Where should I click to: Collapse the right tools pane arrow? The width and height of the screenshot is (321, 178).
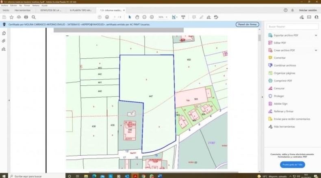tap(262, 97)
